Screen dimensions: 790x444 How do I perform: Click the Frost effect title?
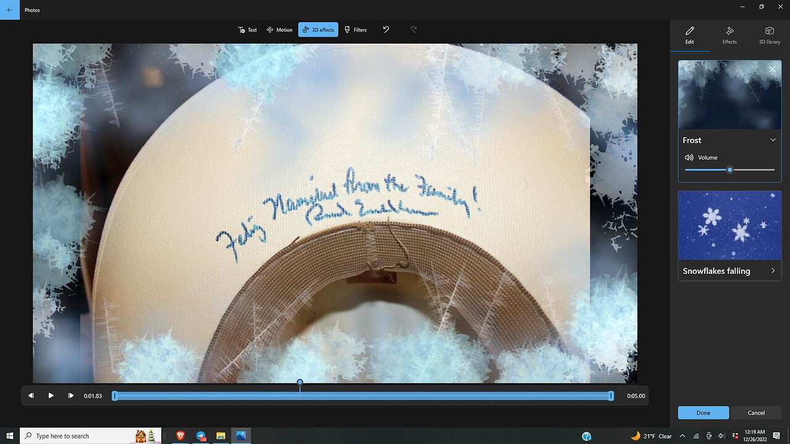point(692,140)
